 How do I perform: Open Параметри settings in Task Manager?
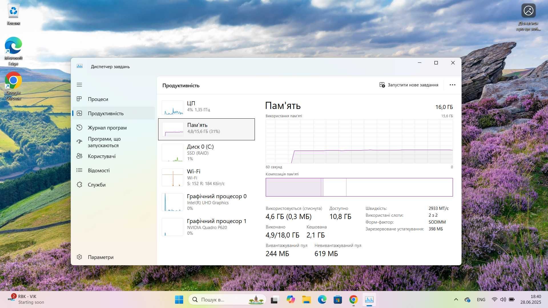(113, 257)
